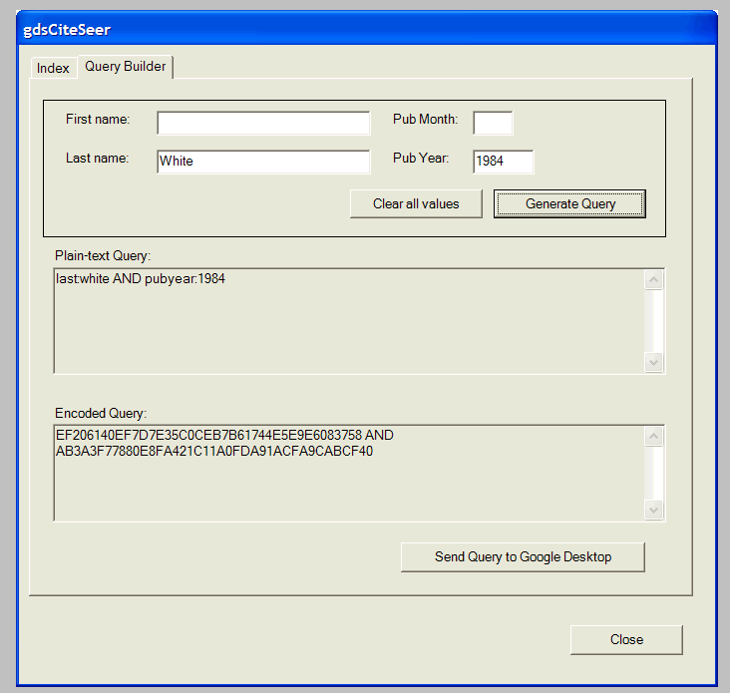This screenshot has height=693, width=730.
Task: Focus the Last name field containing White
Action: pos(263,162)
